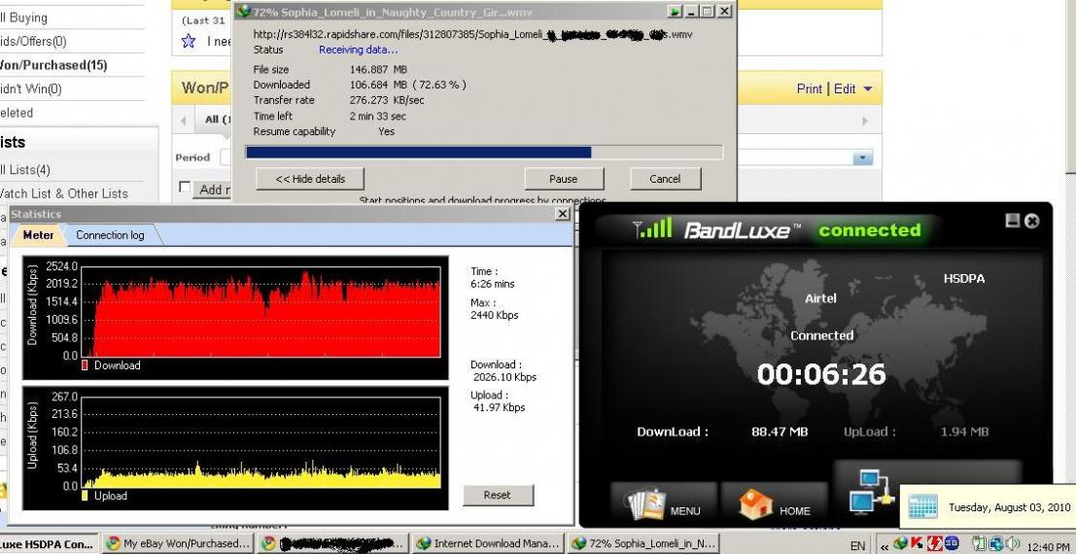Click the BandLuxe signal strength indicator
1076x554 pixels.
(652, 227)
